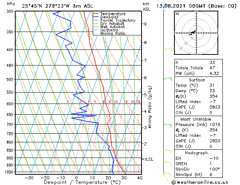
Task: Click the "1LCL" marker label
Action: pos(149,159)
